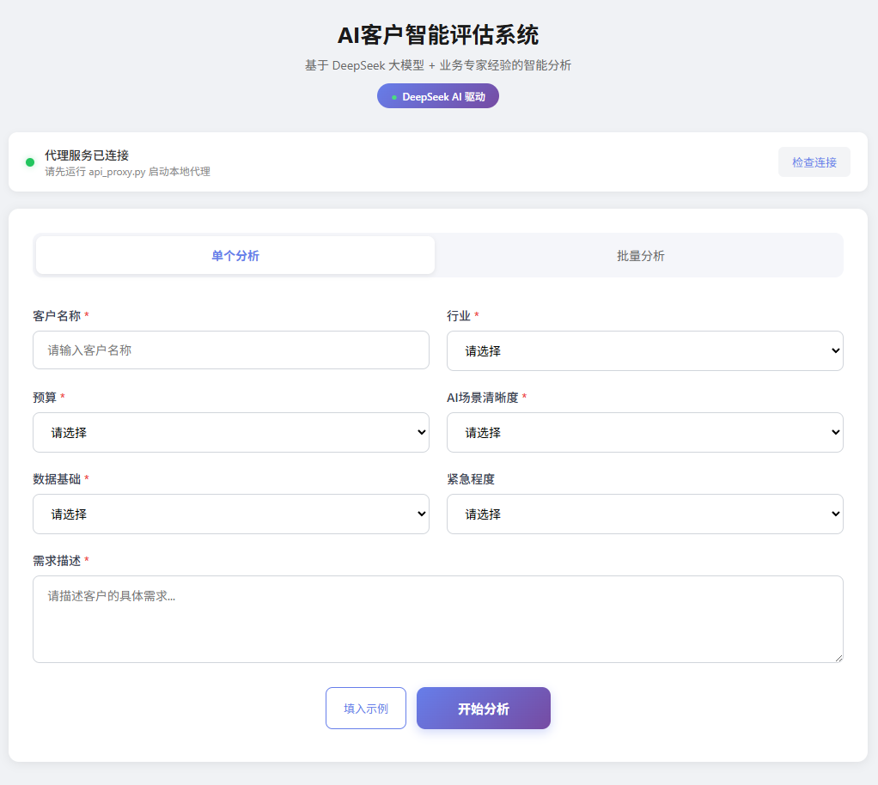
Task: Switch to the 批量分析 tab
Action: [639, 254]
